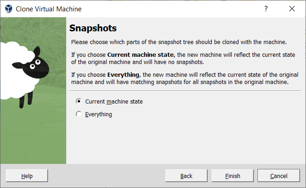
Task: Cancel the clone wizard
Action: click(x=278, y=176)
